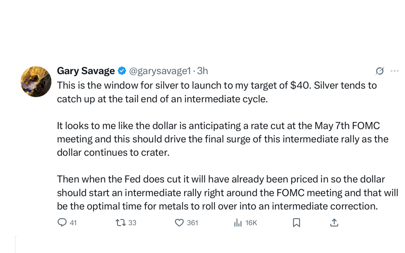This screenshot has height=253, width=405.
Task: Open the 3h timestamp link
Action: click(x=202, y=71)
